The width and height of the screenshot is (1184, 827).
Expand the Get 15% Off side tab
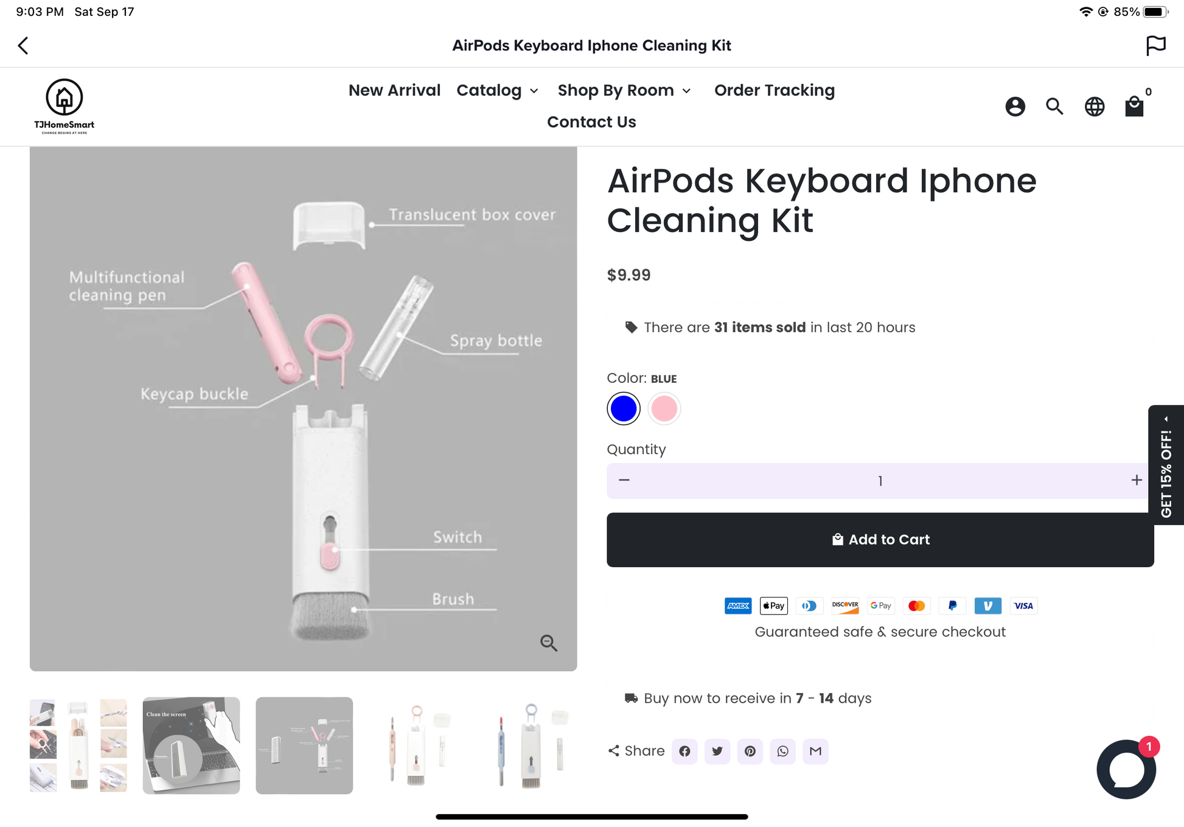[x=1166, y=465]
